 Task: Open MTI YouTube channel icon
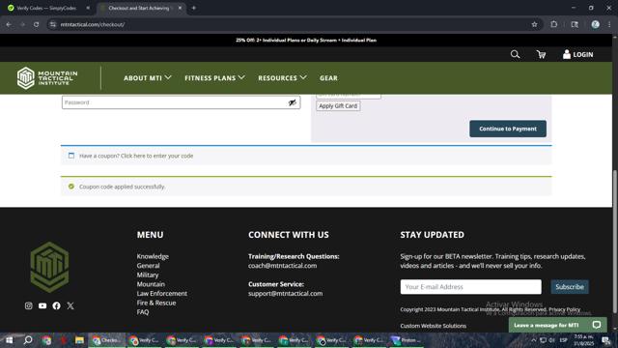point(42,305)
